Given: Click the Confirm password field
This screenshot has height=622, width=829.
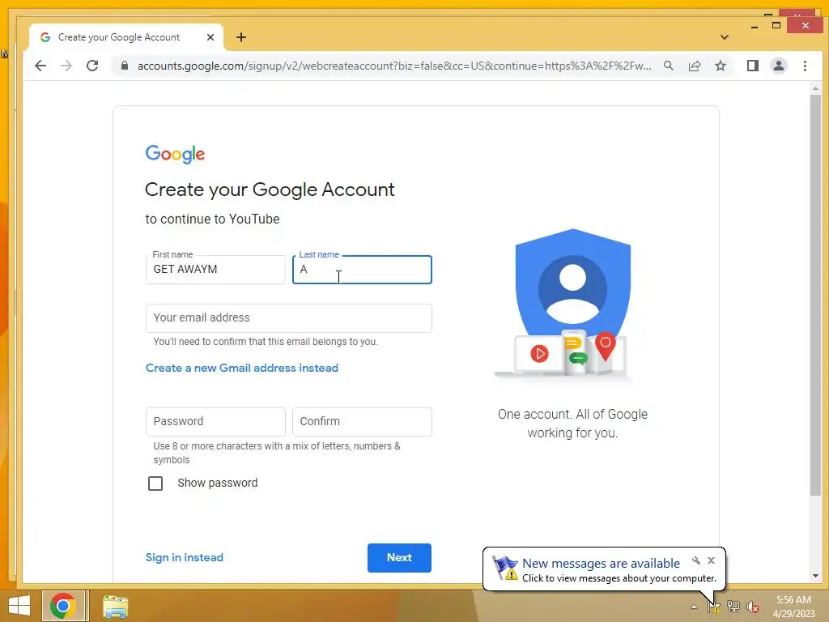Looking at the screenshot, I should pyautogui.click(x=362, y=421).
